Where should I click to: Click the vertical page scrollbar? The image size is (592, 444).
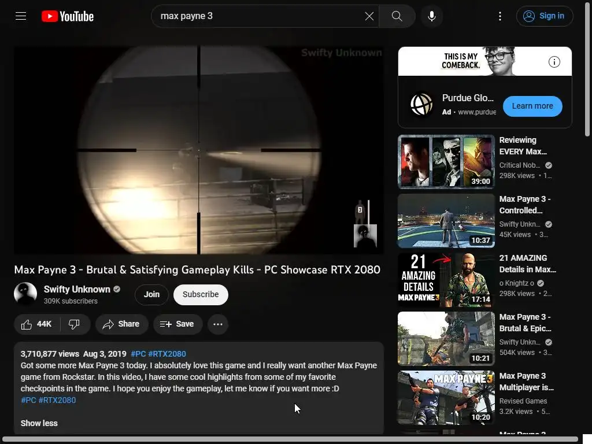tap(587, 68)
